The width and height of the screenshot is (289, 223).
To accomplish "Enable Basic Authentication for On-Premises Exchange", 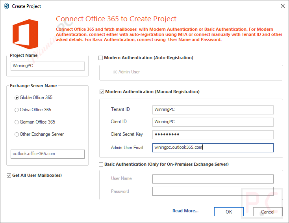I will [101, 165].
